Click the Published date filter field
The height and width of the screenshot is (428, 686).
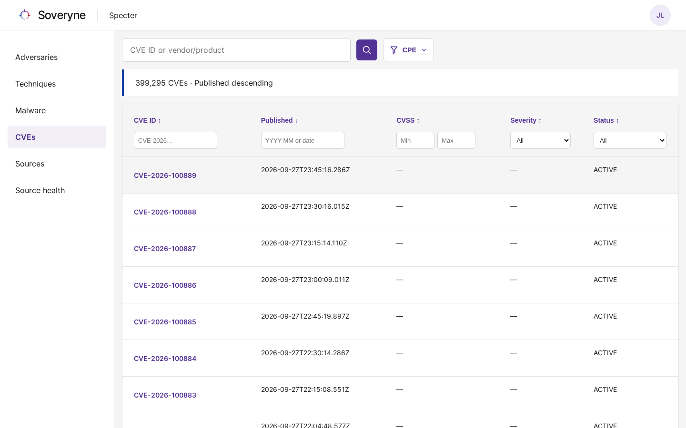(x=303, y=140)
